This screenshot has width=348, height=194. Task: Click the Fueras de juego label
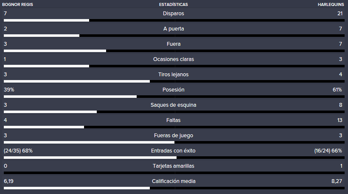click(x=174, y=135)
